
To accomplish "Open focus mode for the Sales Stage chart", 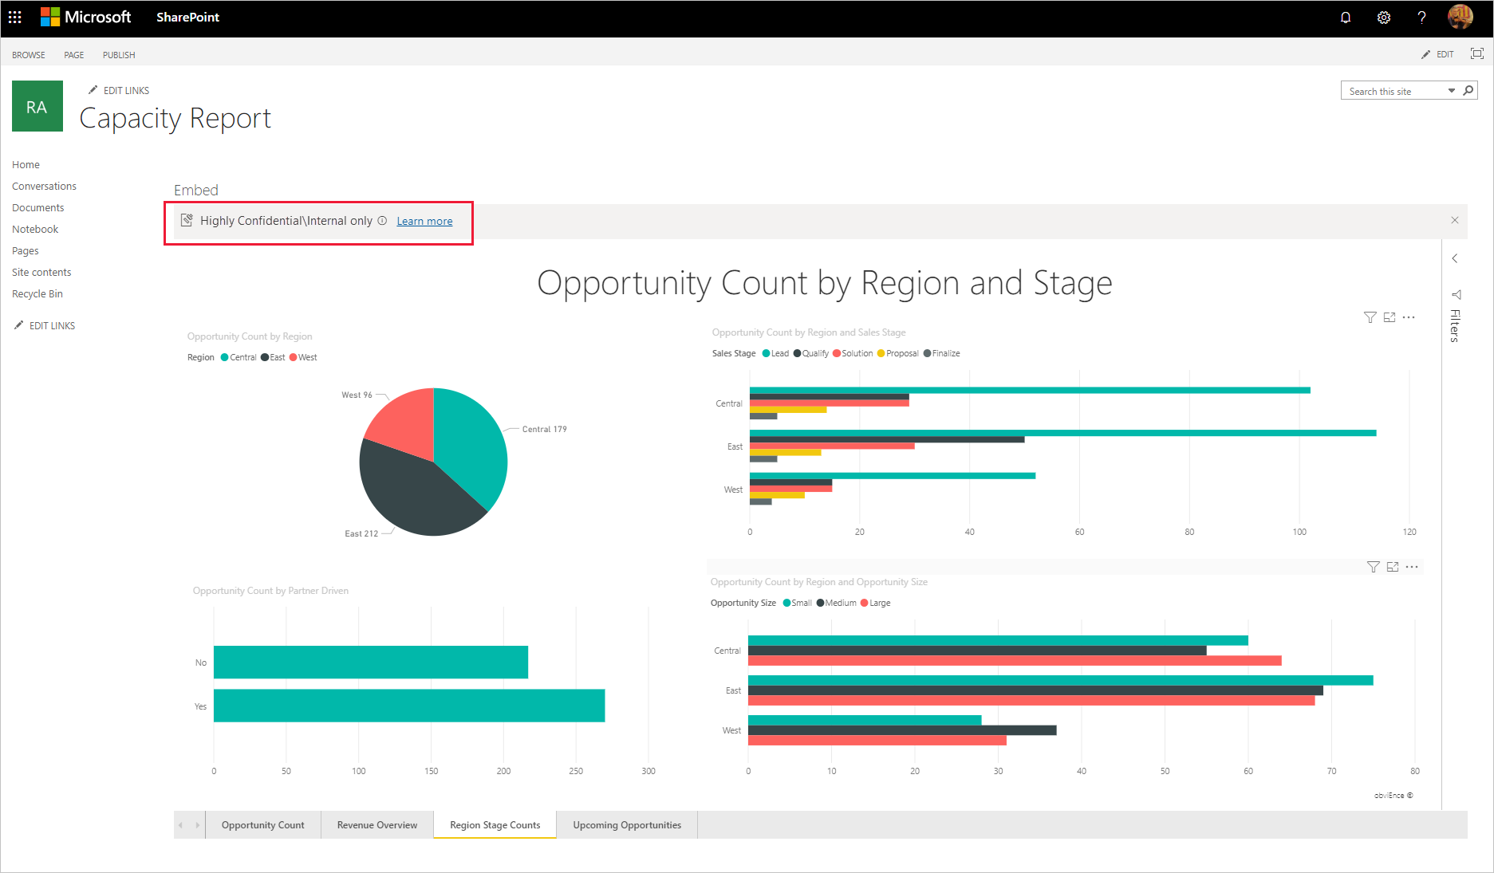I will 1390,317.
